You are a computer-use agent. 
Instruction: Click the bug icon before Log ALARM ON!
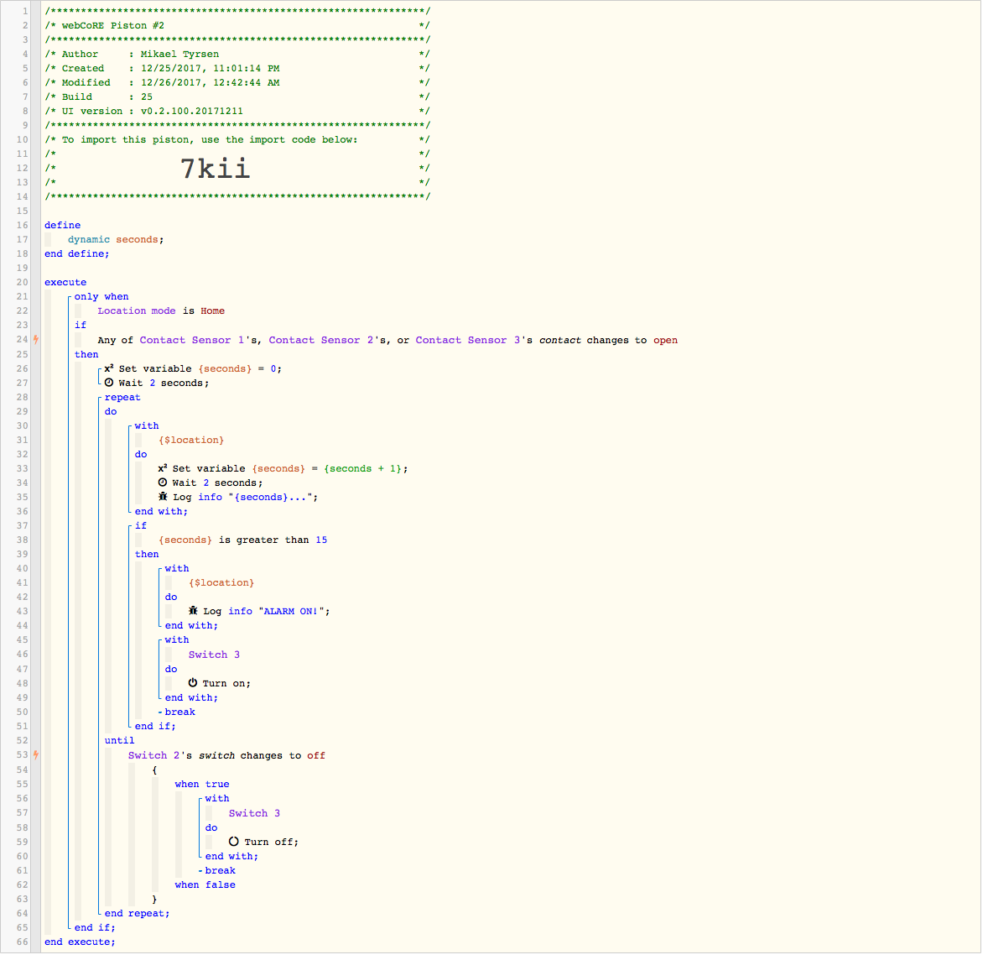point(193,611)
